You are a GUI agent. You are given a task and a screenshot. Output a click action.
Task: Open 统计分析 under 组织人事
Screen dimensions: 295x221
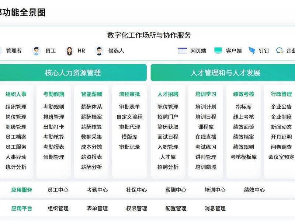pos(16,167)
